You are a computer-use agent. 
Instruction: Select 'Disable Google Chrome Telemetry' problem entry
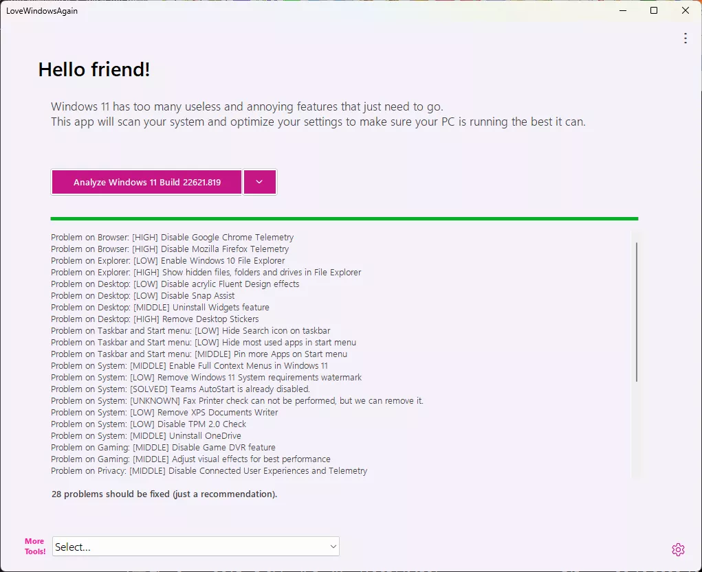(x=172, y=238)
